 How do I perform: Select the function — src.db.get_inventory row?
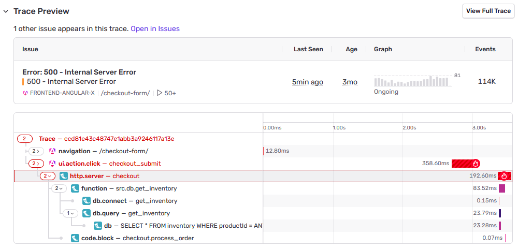tap(263, 188)
